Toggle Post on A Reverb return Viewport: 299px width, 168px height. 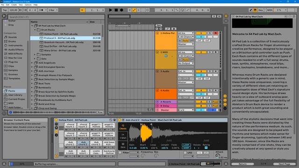click(x=215, y=102)
